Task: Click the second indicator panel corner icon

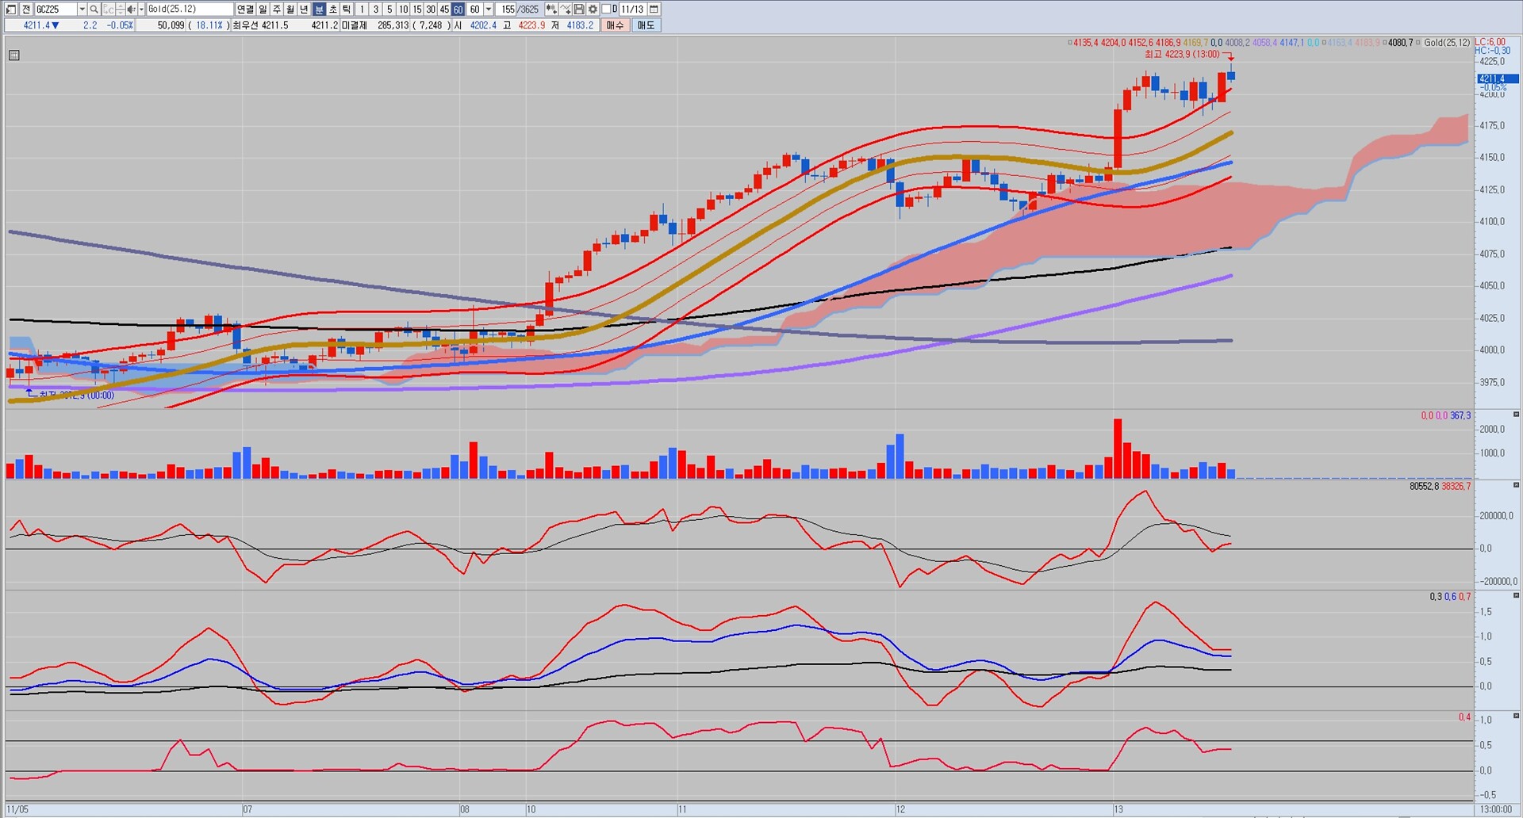Action: (x=1517, y=485)
